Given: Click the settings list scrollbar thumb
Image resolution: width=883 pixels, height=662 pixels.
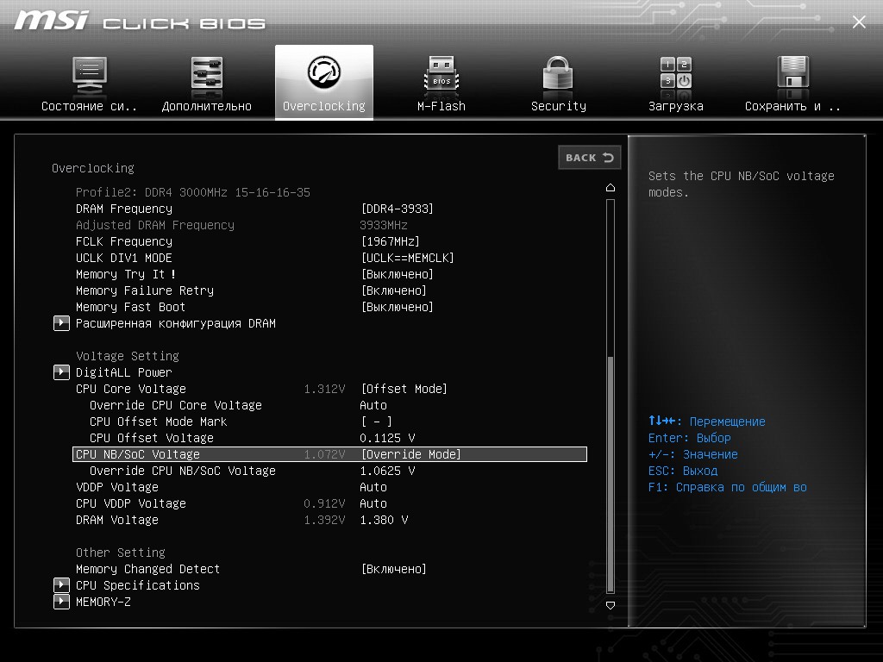Looking at the screenshot, I should [611, 474].
